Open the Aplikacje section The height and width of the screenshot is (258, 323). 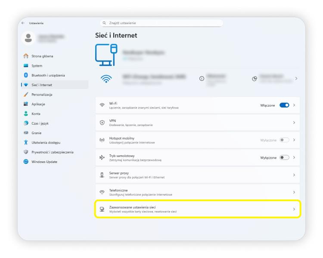pos(38,104)
